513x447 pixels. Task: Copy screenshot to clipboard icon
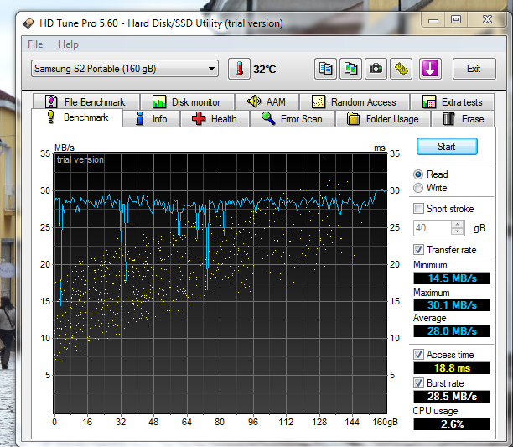[x=350, y=69]
